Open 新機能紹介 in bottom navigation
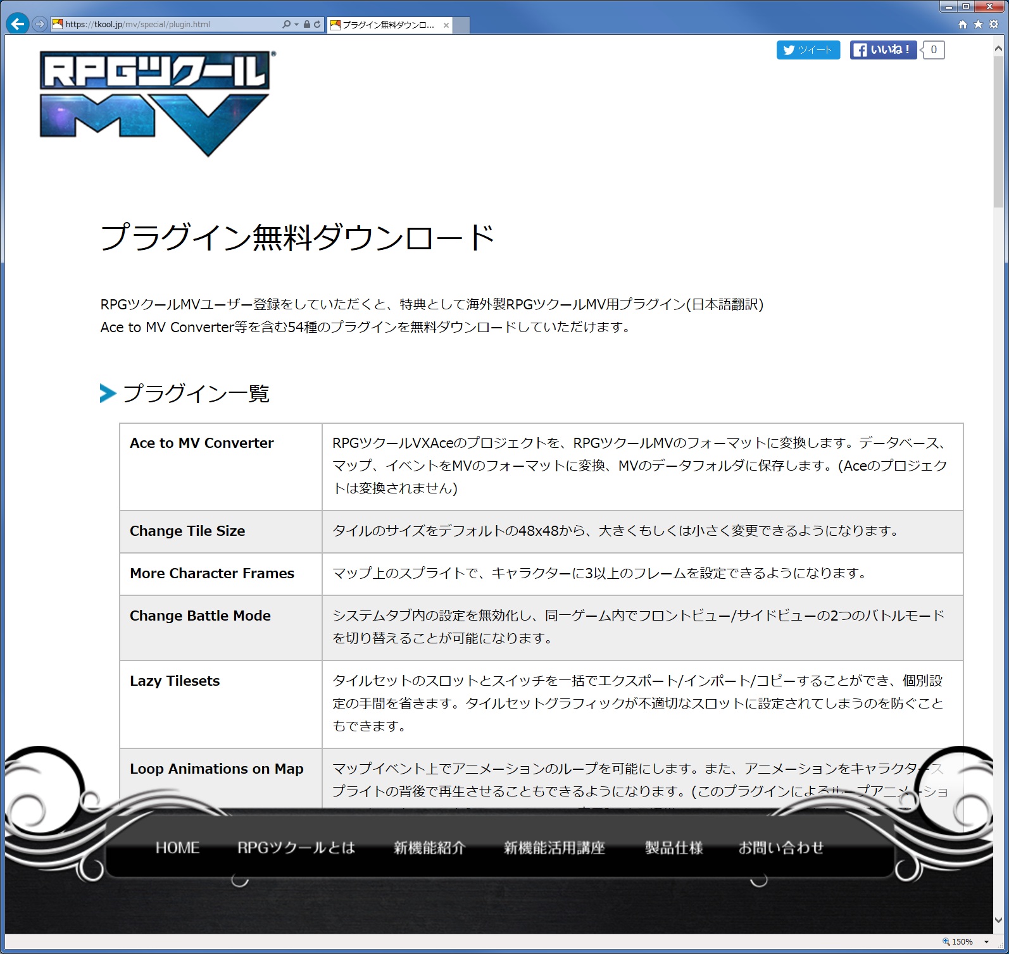 (430, 848)
